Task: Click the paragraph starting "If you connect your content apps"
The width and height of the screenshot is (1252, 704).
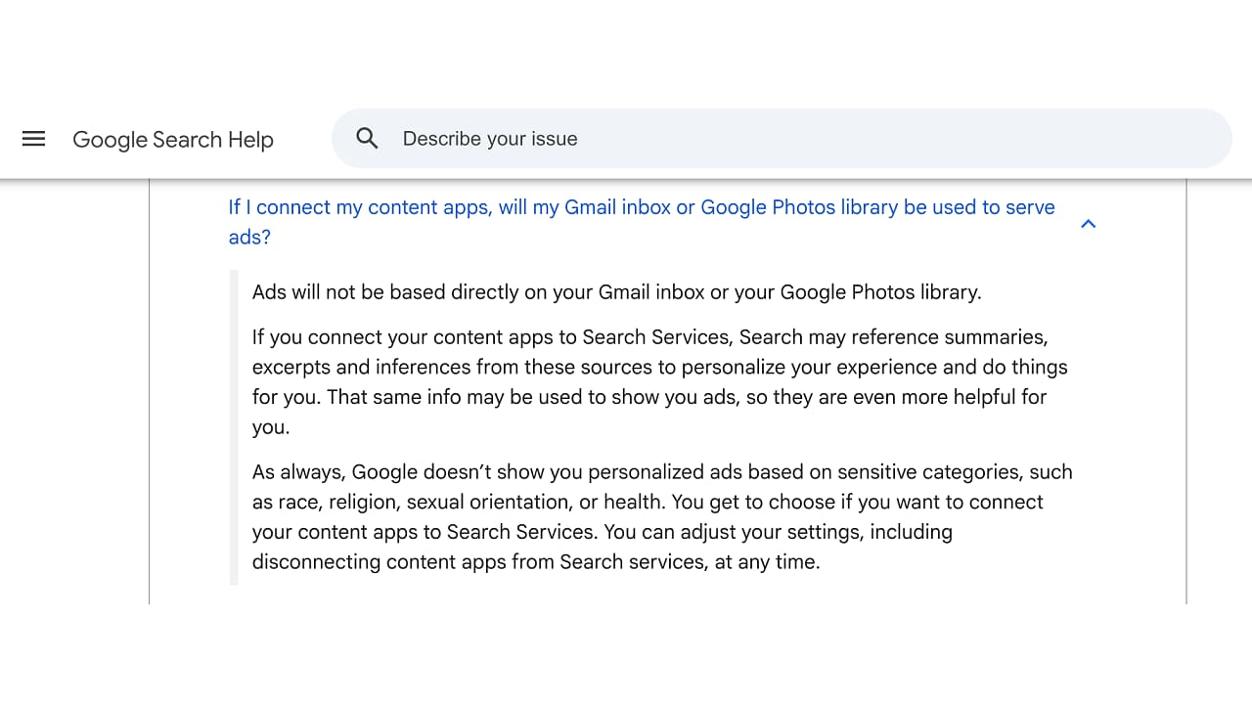Action: point(662,382)
